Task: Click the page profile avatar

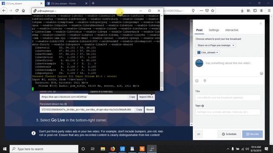Action: click(199, 63)
